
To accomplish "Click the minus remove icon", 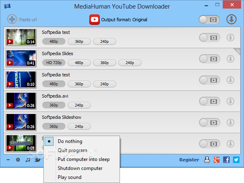I will pyautogui.click(x=8, y=160).
